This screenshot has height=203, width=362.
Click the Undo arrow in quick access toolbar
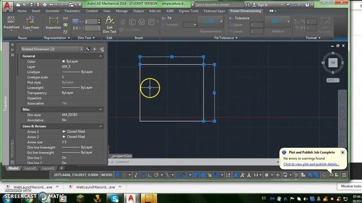(51, 5)
